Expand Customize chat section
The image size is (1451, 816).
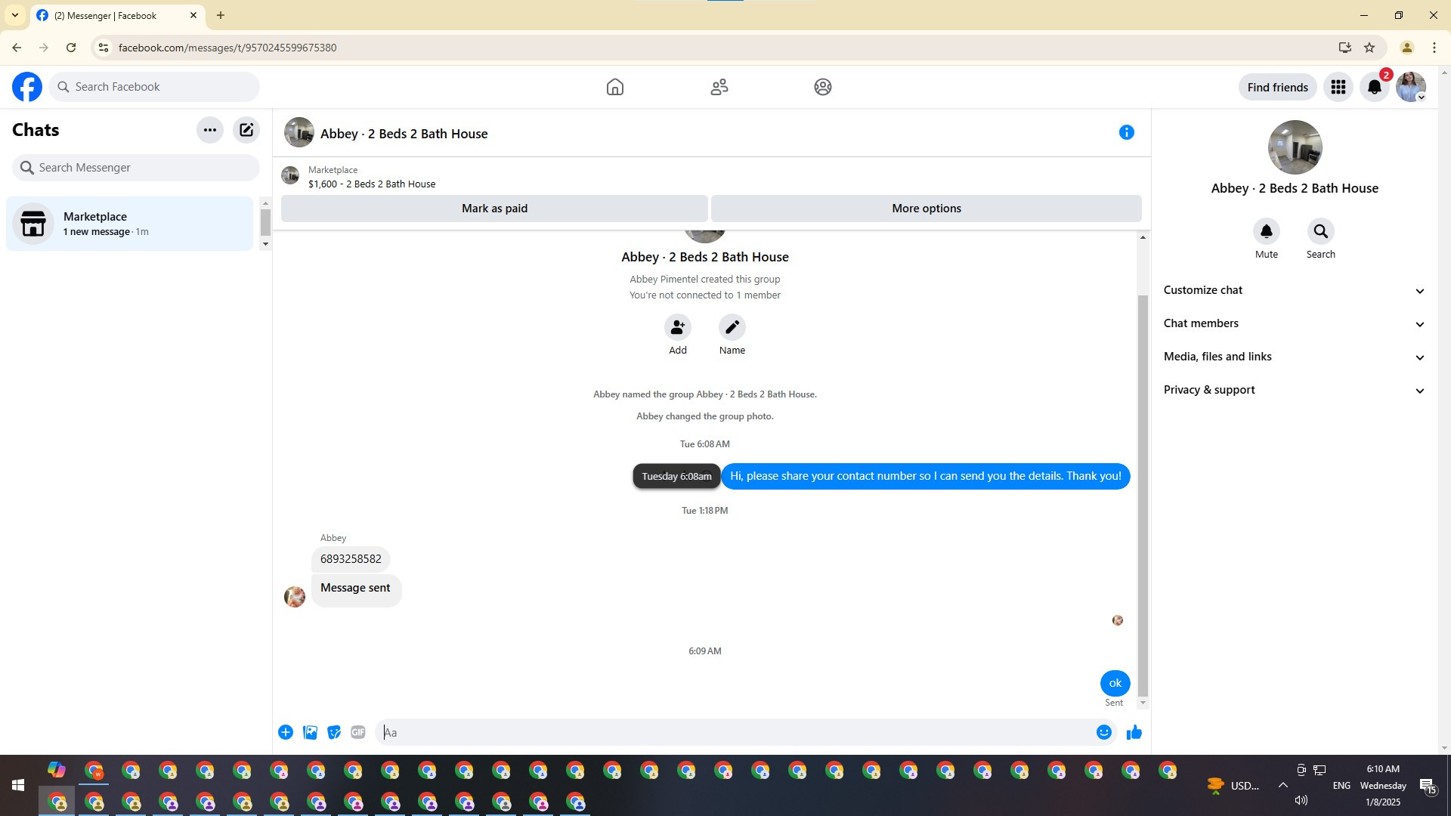pos(1294,290)
